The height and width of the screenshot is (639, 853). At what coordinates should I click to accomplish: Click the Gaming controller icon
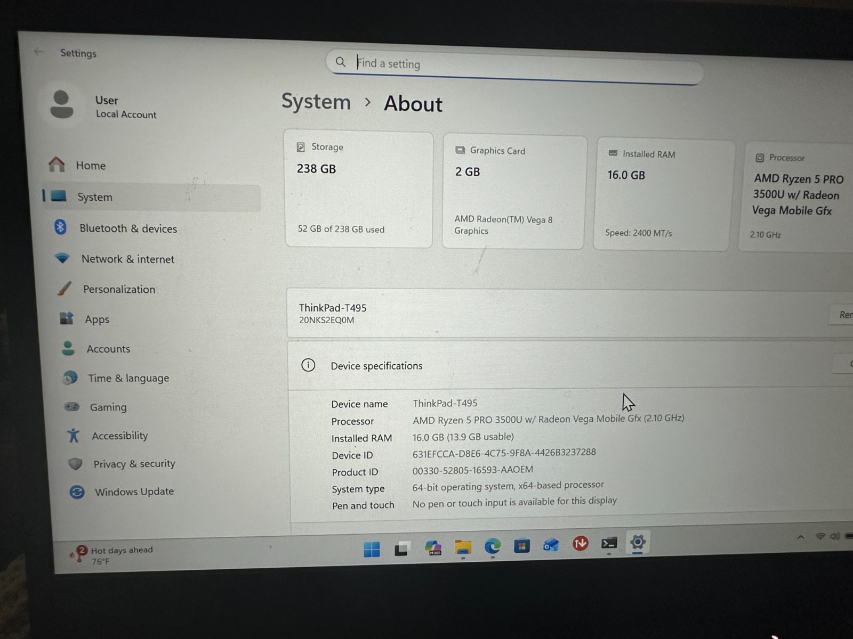[72, 406]
